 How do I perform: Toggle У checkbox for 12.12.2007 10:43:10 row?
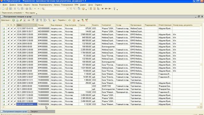9,28
